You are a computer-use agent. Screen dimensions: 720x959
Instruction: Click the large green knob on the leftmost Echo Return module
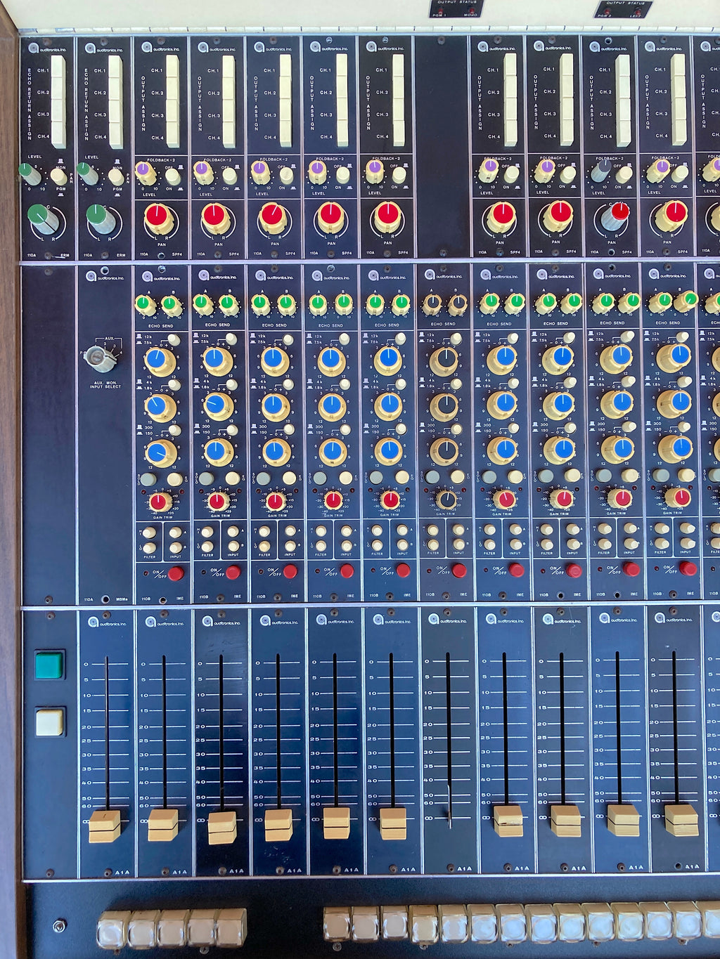[44, 218]
